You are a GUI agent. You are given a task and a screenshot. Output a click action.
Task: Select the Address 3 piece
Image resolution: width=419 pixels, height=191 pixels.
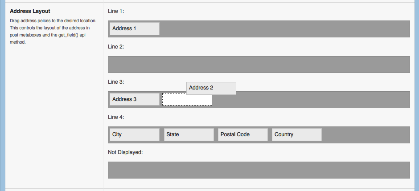(x=135, y=99)
